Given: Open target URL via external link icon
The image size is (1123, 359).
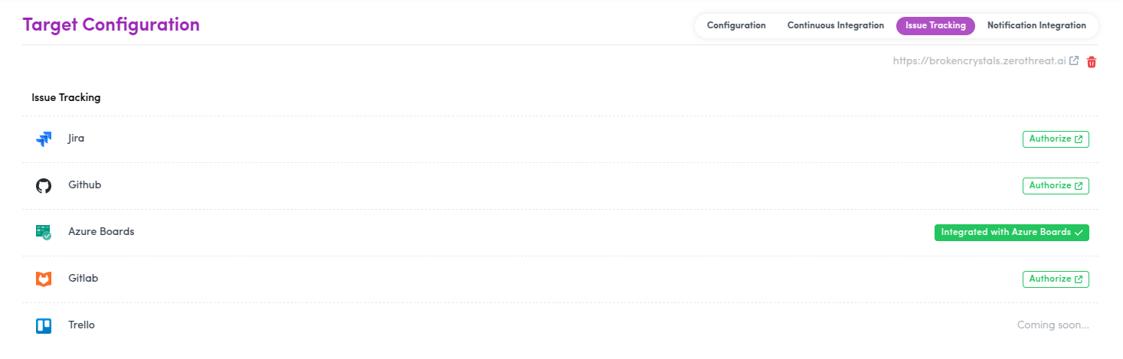Looking at the screenshot, I should click(1074, 61).
